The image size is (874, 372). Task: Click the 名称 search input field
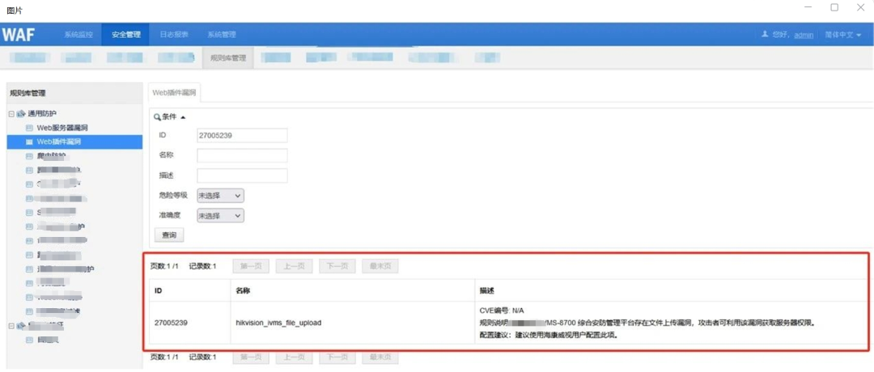tap(242, 155)
